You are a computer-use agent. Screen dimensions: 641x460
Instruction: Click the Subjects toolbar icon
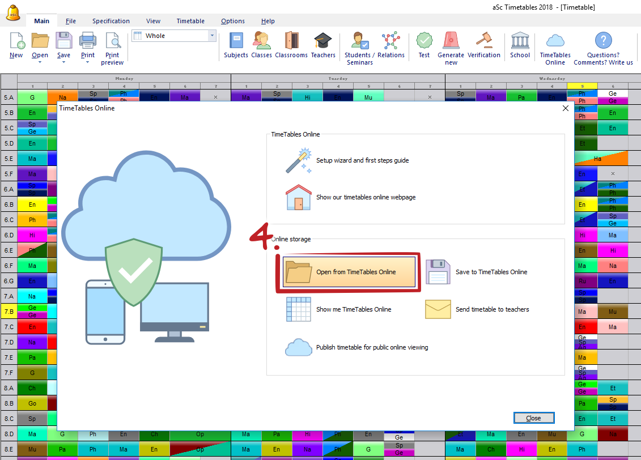[236, 41]
